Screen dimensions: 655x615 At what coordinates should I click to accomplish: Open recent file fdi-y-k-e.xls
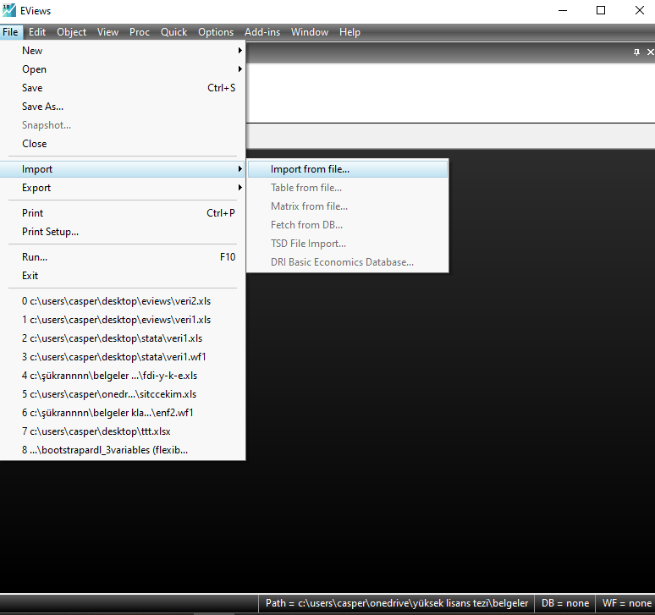(x=123, y=376)
